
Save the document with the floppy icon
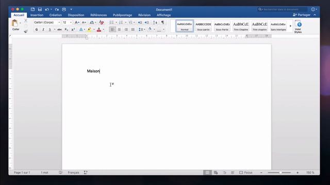pos(40,9)
